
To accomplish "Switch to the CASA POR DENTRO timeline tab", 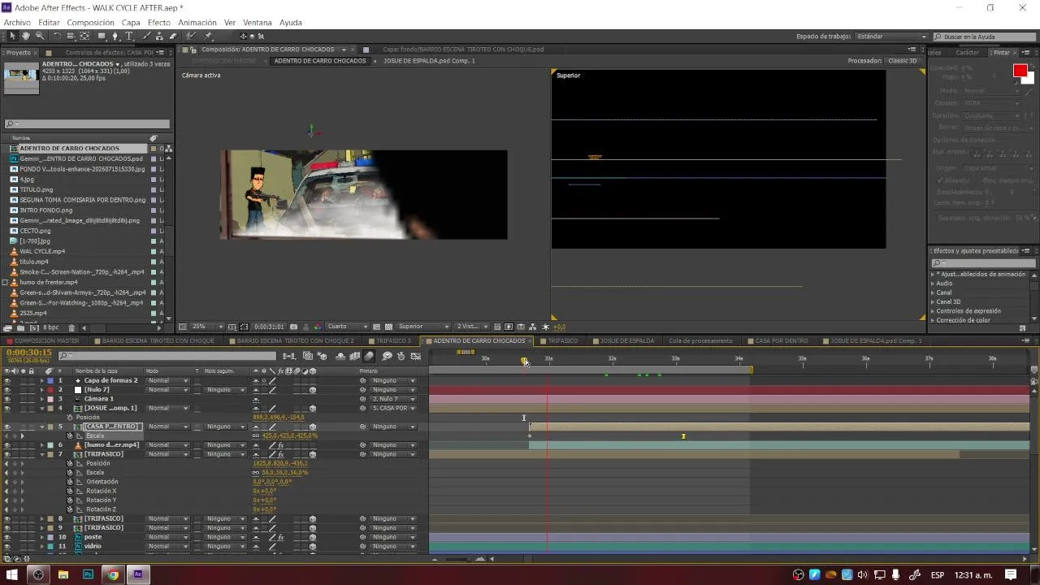I will click(x=782, y=341).
